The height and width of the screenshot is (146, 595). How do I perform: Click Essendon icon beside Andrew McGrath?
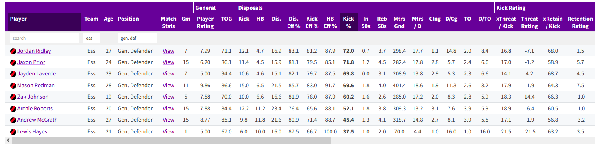pos(13,120)
